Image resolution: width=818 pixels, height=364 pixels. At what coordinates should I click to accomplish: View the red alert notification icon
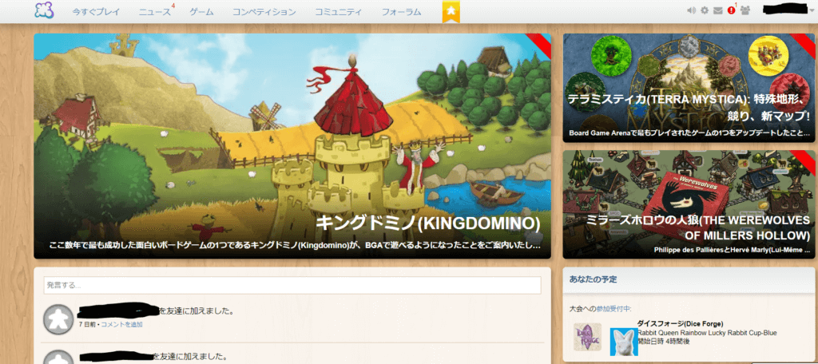pyautogui.click(x=731, y=10)
